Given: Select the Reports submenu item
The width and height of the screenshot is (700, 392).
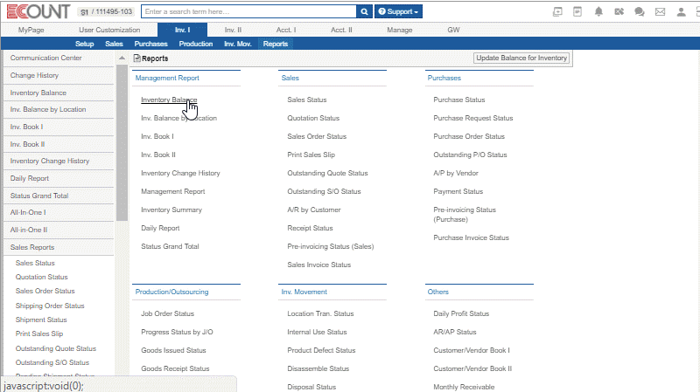Looking at the screenshot, I should (x=276, y=44).
